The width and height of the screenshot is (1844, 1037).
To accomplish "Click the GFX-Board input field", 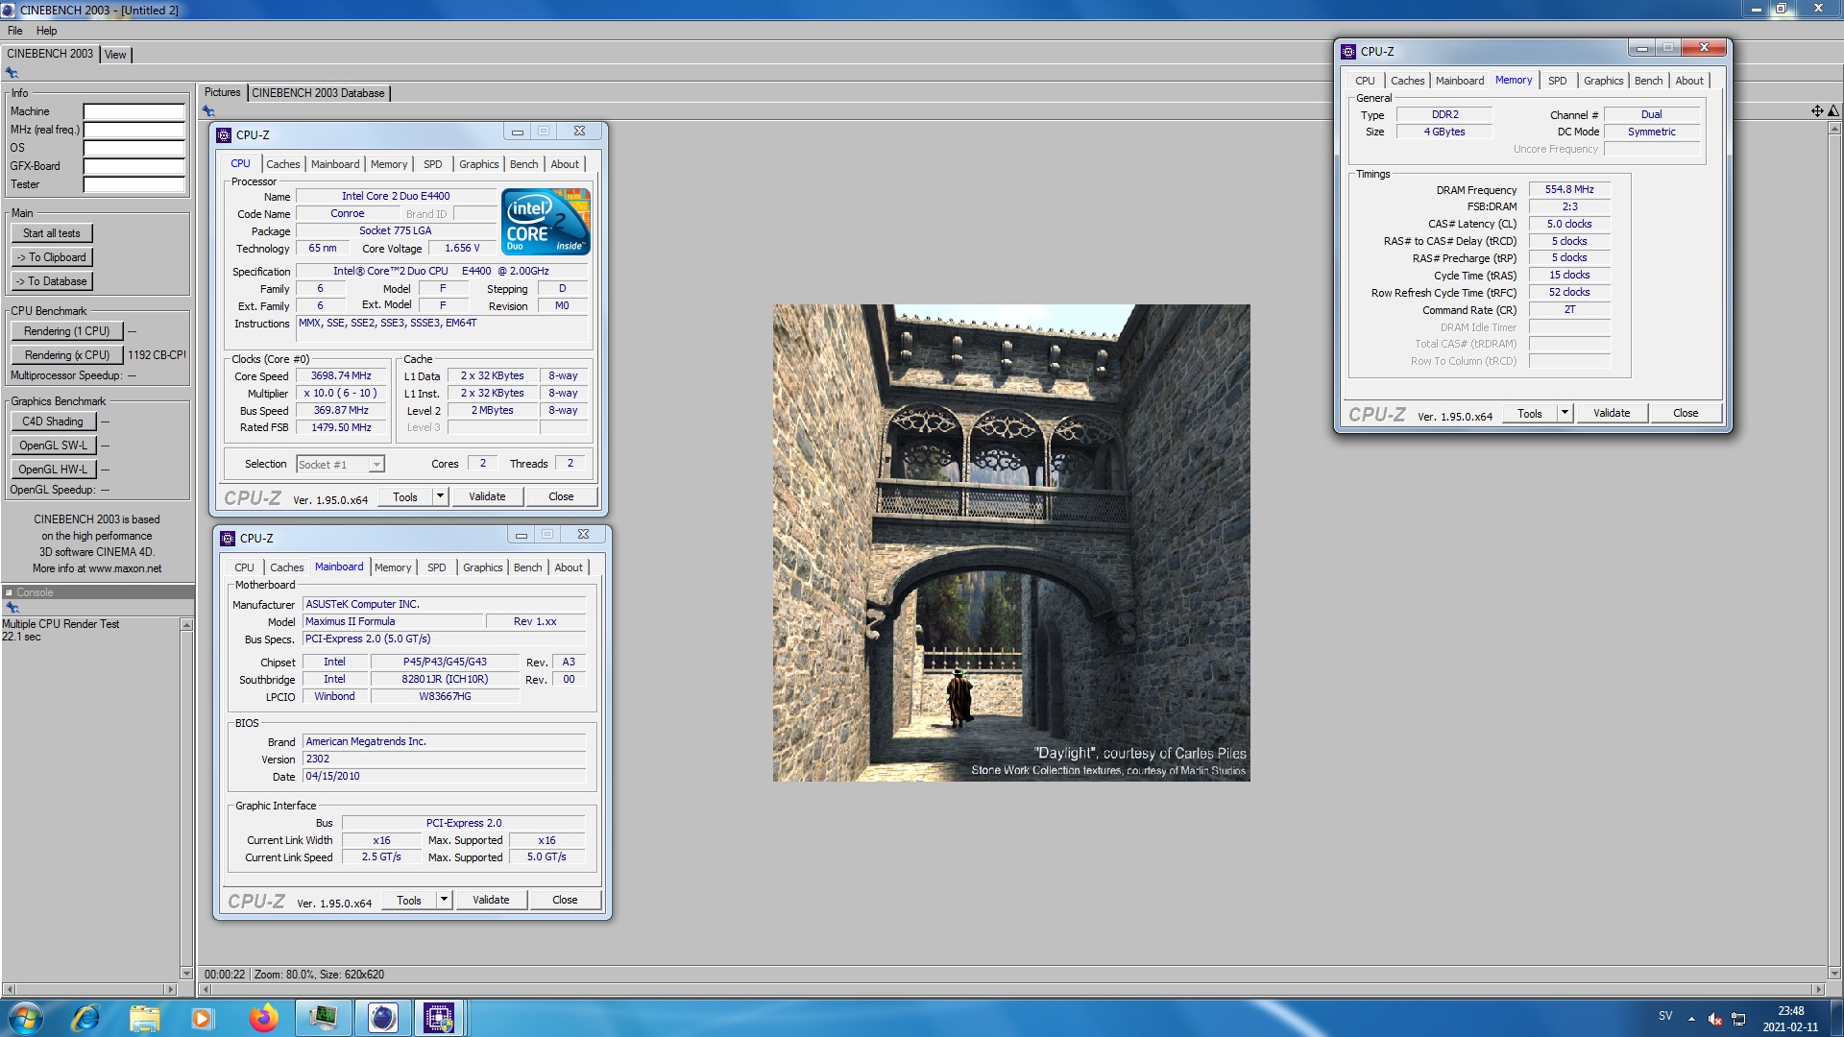I will (133, 167).
